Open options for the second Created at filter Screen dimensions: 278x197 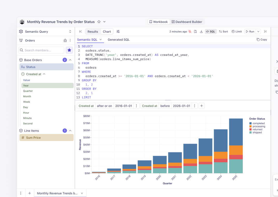pyautogui.click(x=194, y=106)
